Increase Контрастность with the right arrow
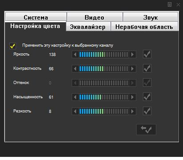The image size is (183, 160). (132, 69)
